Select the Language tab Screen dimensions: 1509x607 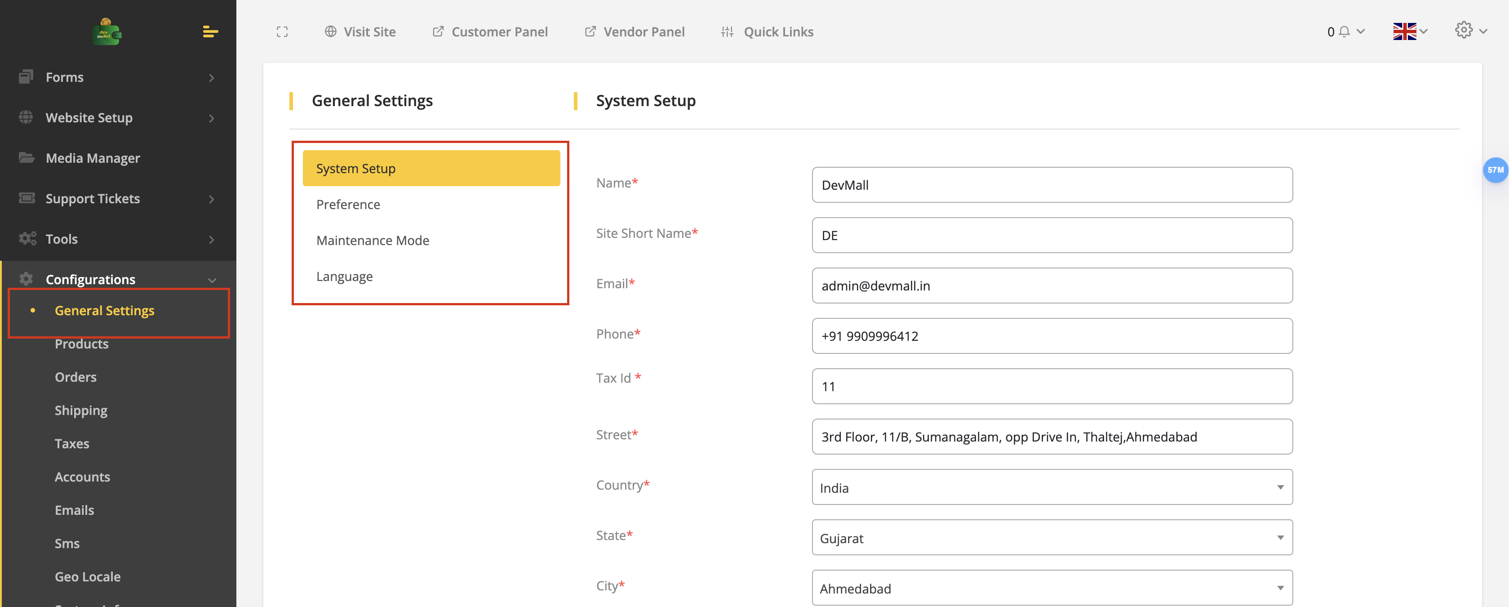pyautogui.click(x=431, y=276)
